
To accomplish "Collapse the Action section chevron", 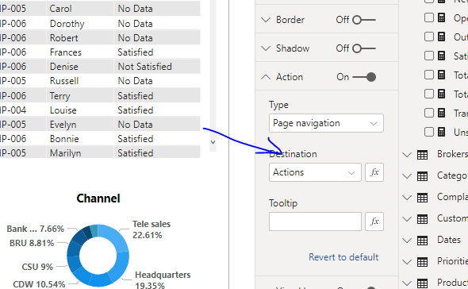I will [x=266, y=77].
